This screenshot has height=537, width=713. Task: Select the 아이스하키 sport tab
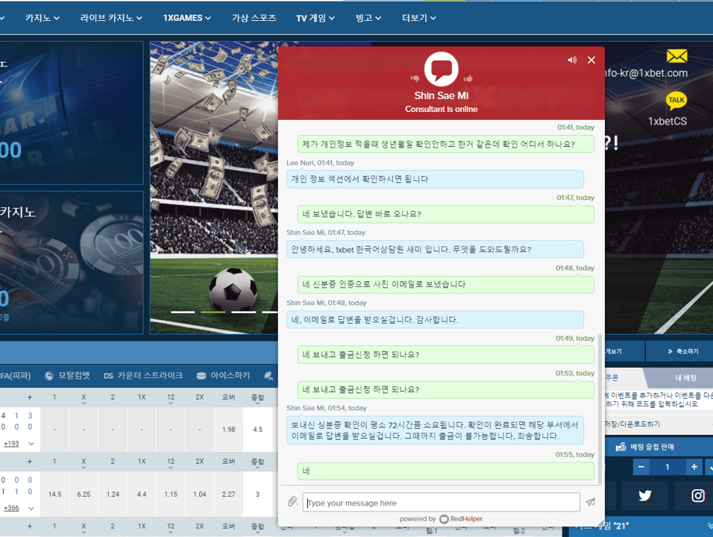[x=223, y=376]
